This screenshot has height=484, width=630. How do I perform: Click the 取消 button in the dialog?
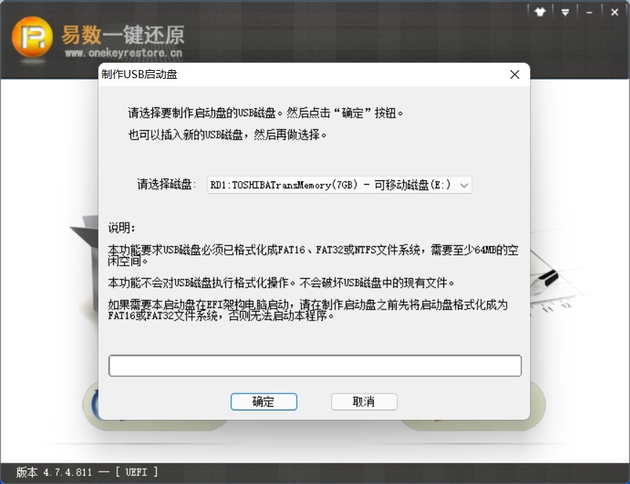pyautogui.click(x=364, y=402)
